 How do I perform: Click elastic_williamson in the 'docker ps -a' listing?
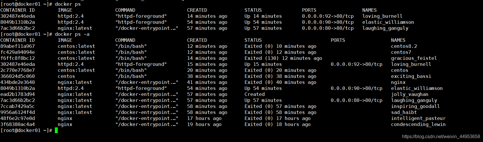coord(417,88)
